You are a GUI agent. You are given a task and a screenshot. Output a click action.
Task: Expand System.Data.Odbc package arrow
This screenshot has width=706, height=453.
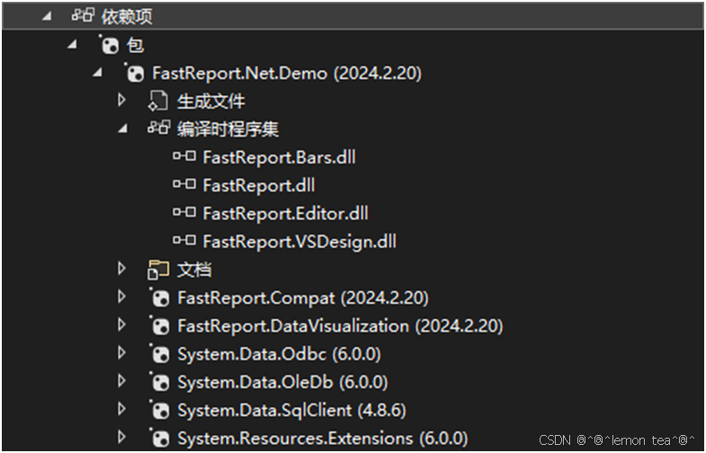pos(121,353)
